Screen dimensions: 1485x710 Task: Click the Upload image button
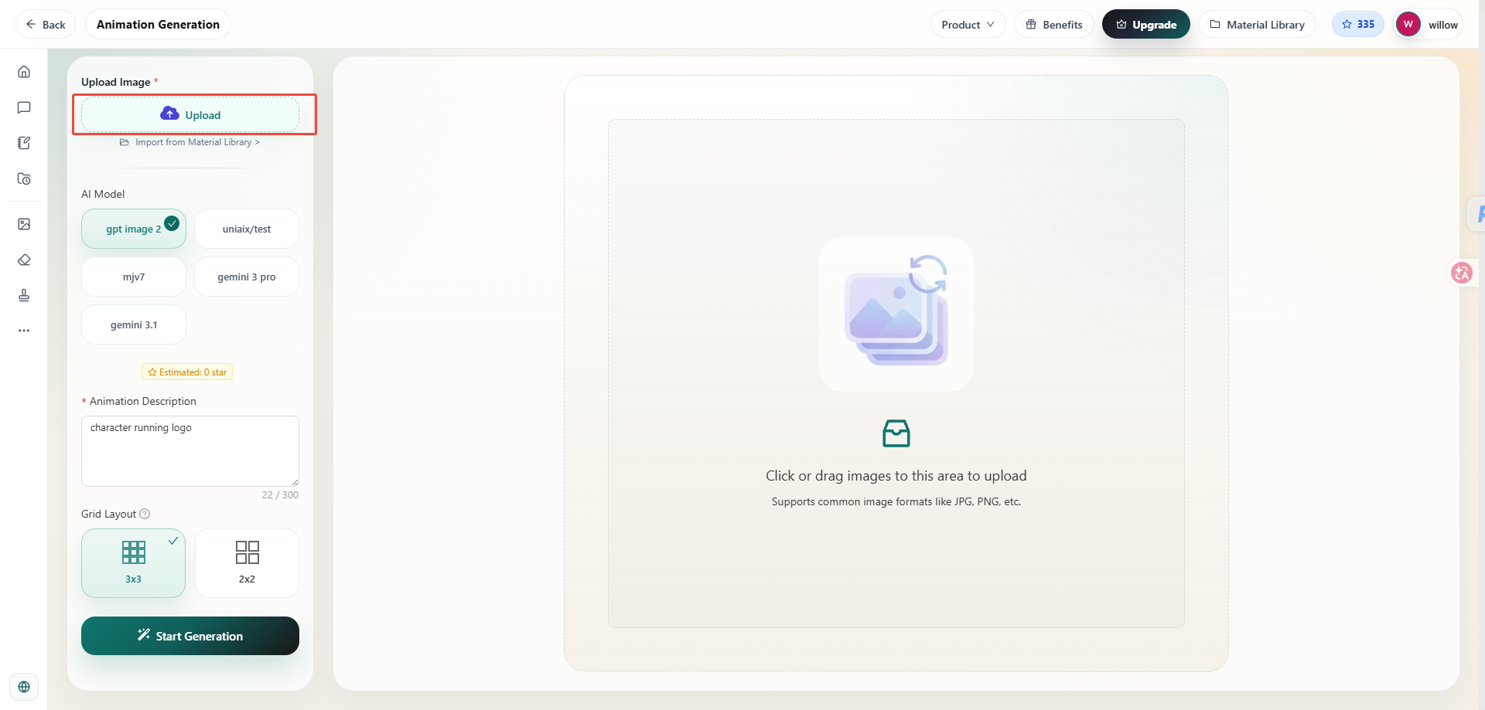[x=190, y=114]
